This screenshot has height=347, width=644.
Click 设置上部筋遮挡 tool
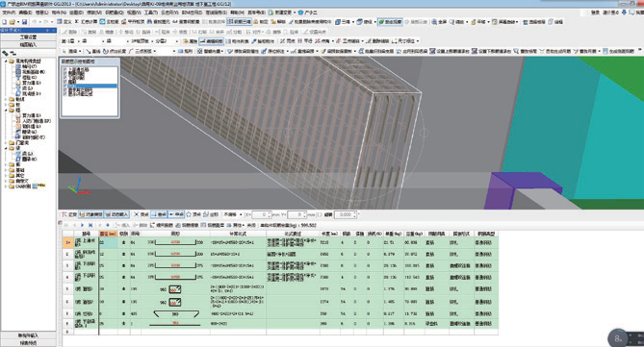[x=450, y=51]
